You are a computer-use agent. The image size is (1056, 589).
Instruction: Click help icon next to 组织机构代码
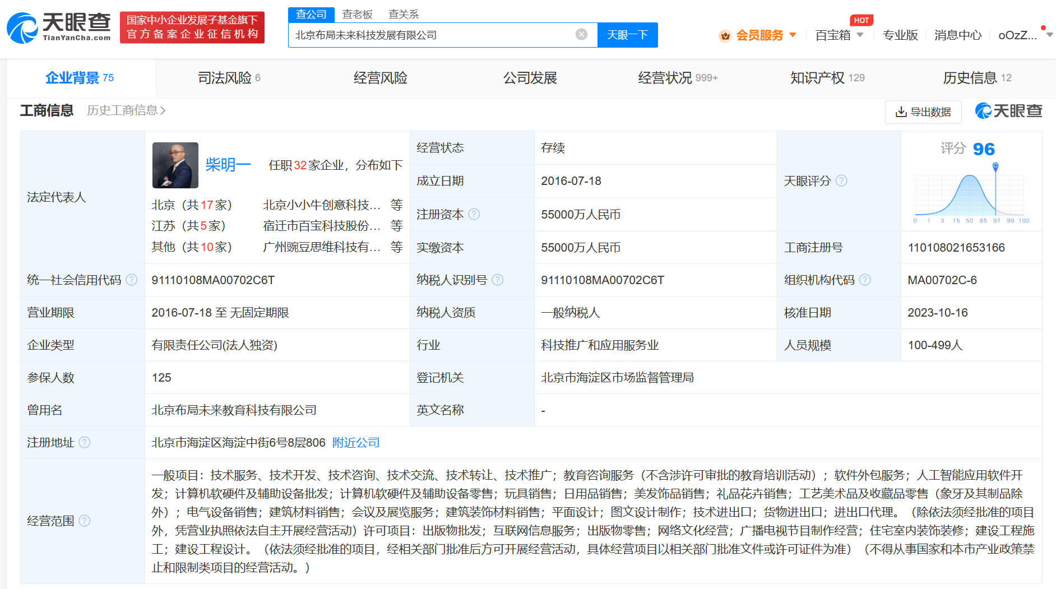point(865,280)
